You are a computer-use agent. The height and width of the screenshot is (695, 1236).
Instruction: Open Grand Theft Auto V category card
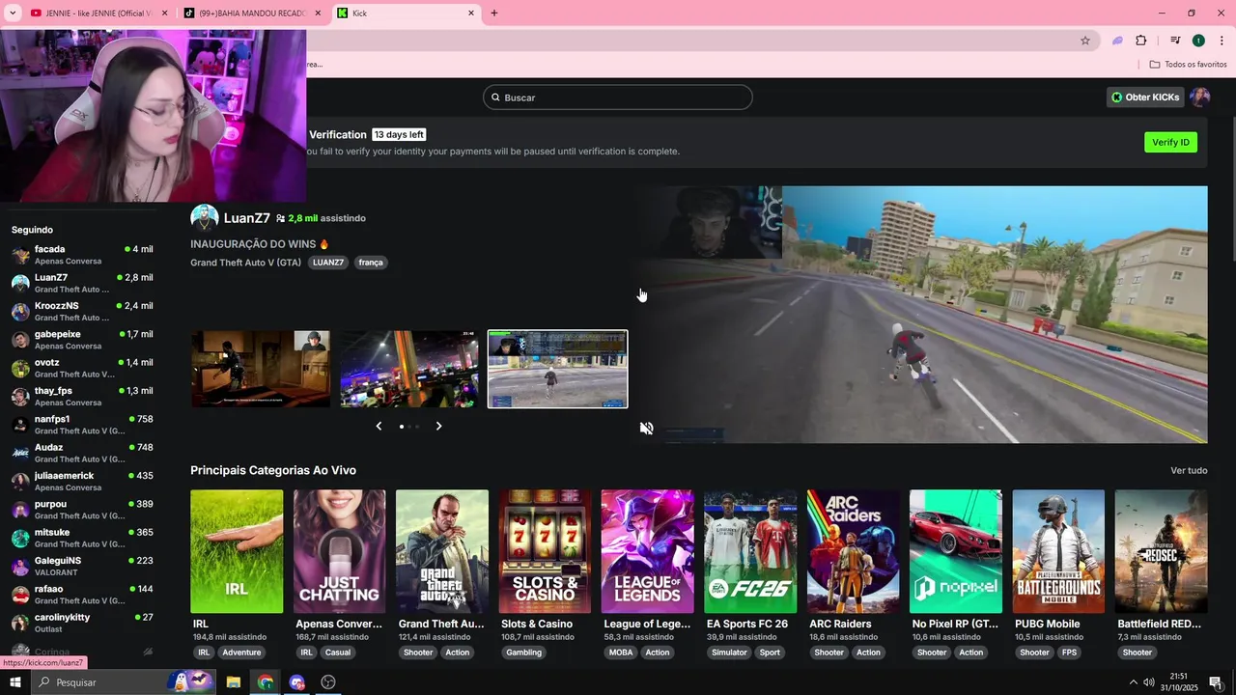coord(442,551)
